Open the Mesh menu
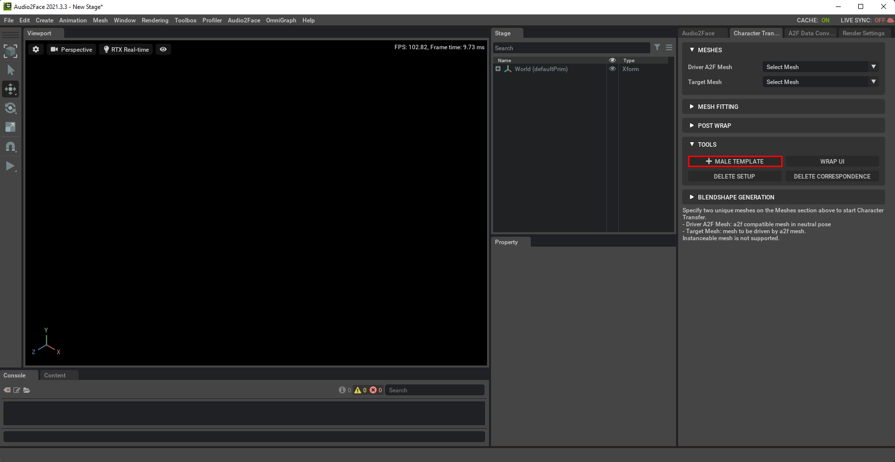 click(x=100, y=20)
